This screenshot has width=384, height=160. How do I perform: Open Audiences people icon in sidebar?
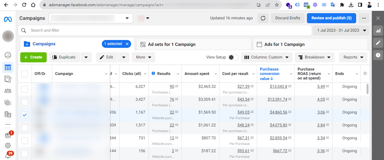pyautogui.click(x=8, y=91)
